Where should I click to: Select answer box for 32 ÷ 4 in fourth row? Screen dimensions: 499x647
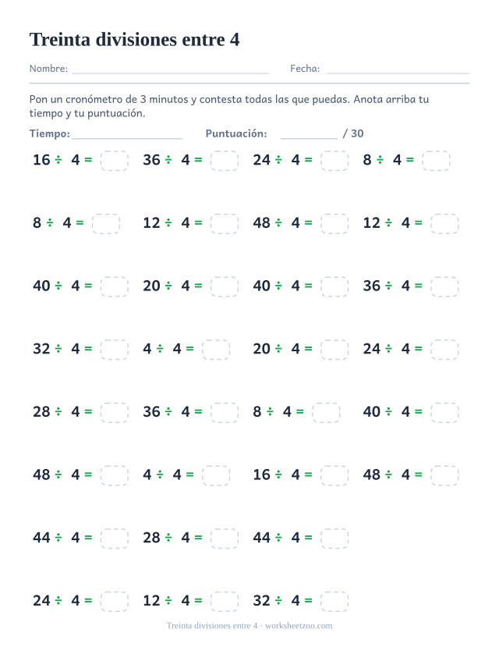(x=114, y=350)
